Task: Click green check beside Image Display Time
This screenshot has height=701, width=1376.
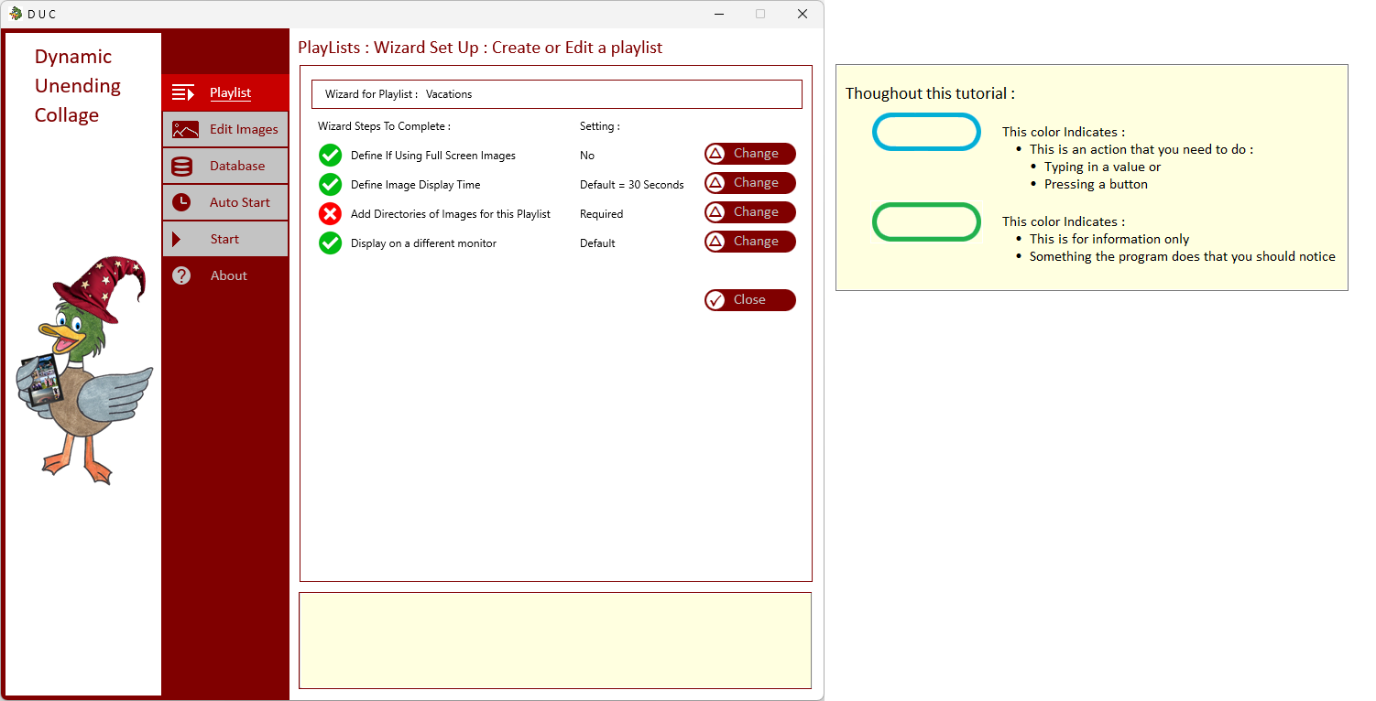Action: click(330, 185)
